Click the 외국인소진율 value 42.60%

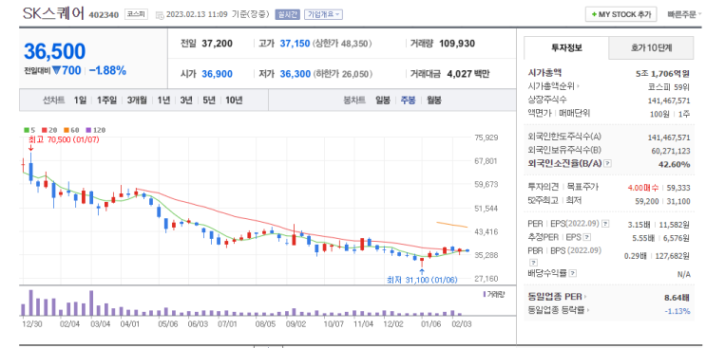click(674, 164)
